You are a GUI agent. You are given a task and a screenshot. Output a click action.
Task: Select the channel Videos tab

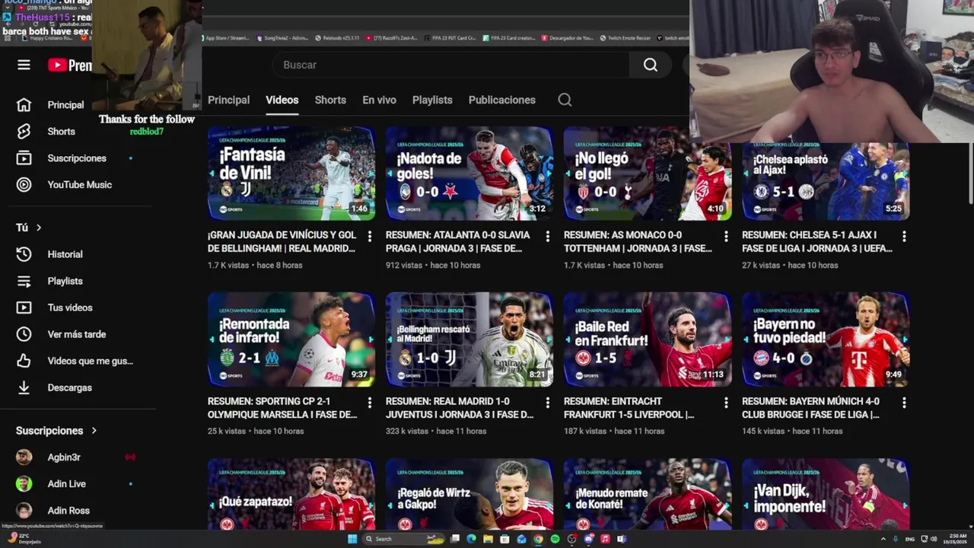[x=282, y=100]
